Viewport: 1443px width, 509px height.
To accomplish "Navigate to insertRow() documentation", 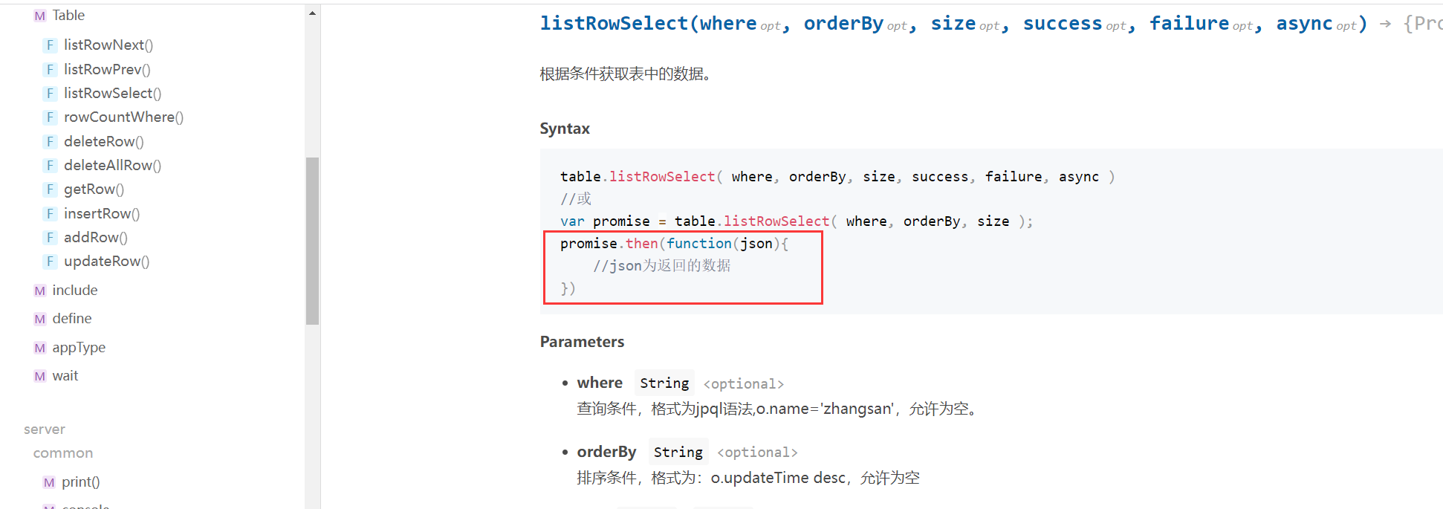I will tap(102, 214).
